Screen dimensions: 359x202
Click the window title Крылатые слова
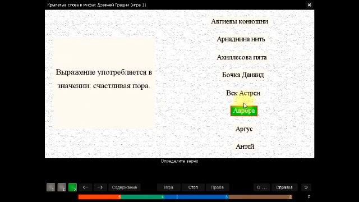pos(96,5)
